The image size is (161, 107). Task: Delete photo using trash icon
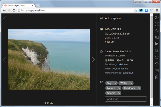pos(157,77)
